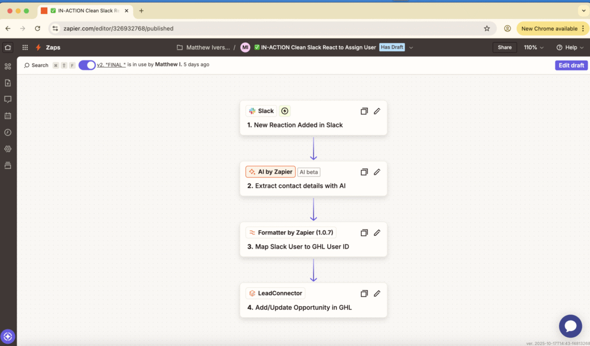This screenshot has height=346, width=590.
Task: Click the pencil icon on Slack step
Action: pos(377,111)
